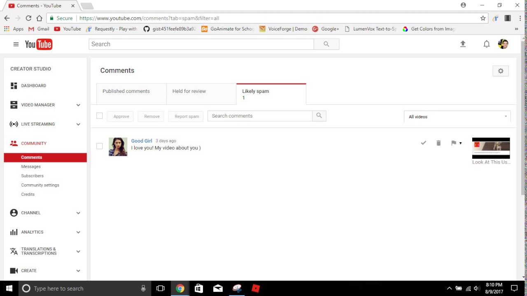Open the Gmail bookmark

click(39, 29)
